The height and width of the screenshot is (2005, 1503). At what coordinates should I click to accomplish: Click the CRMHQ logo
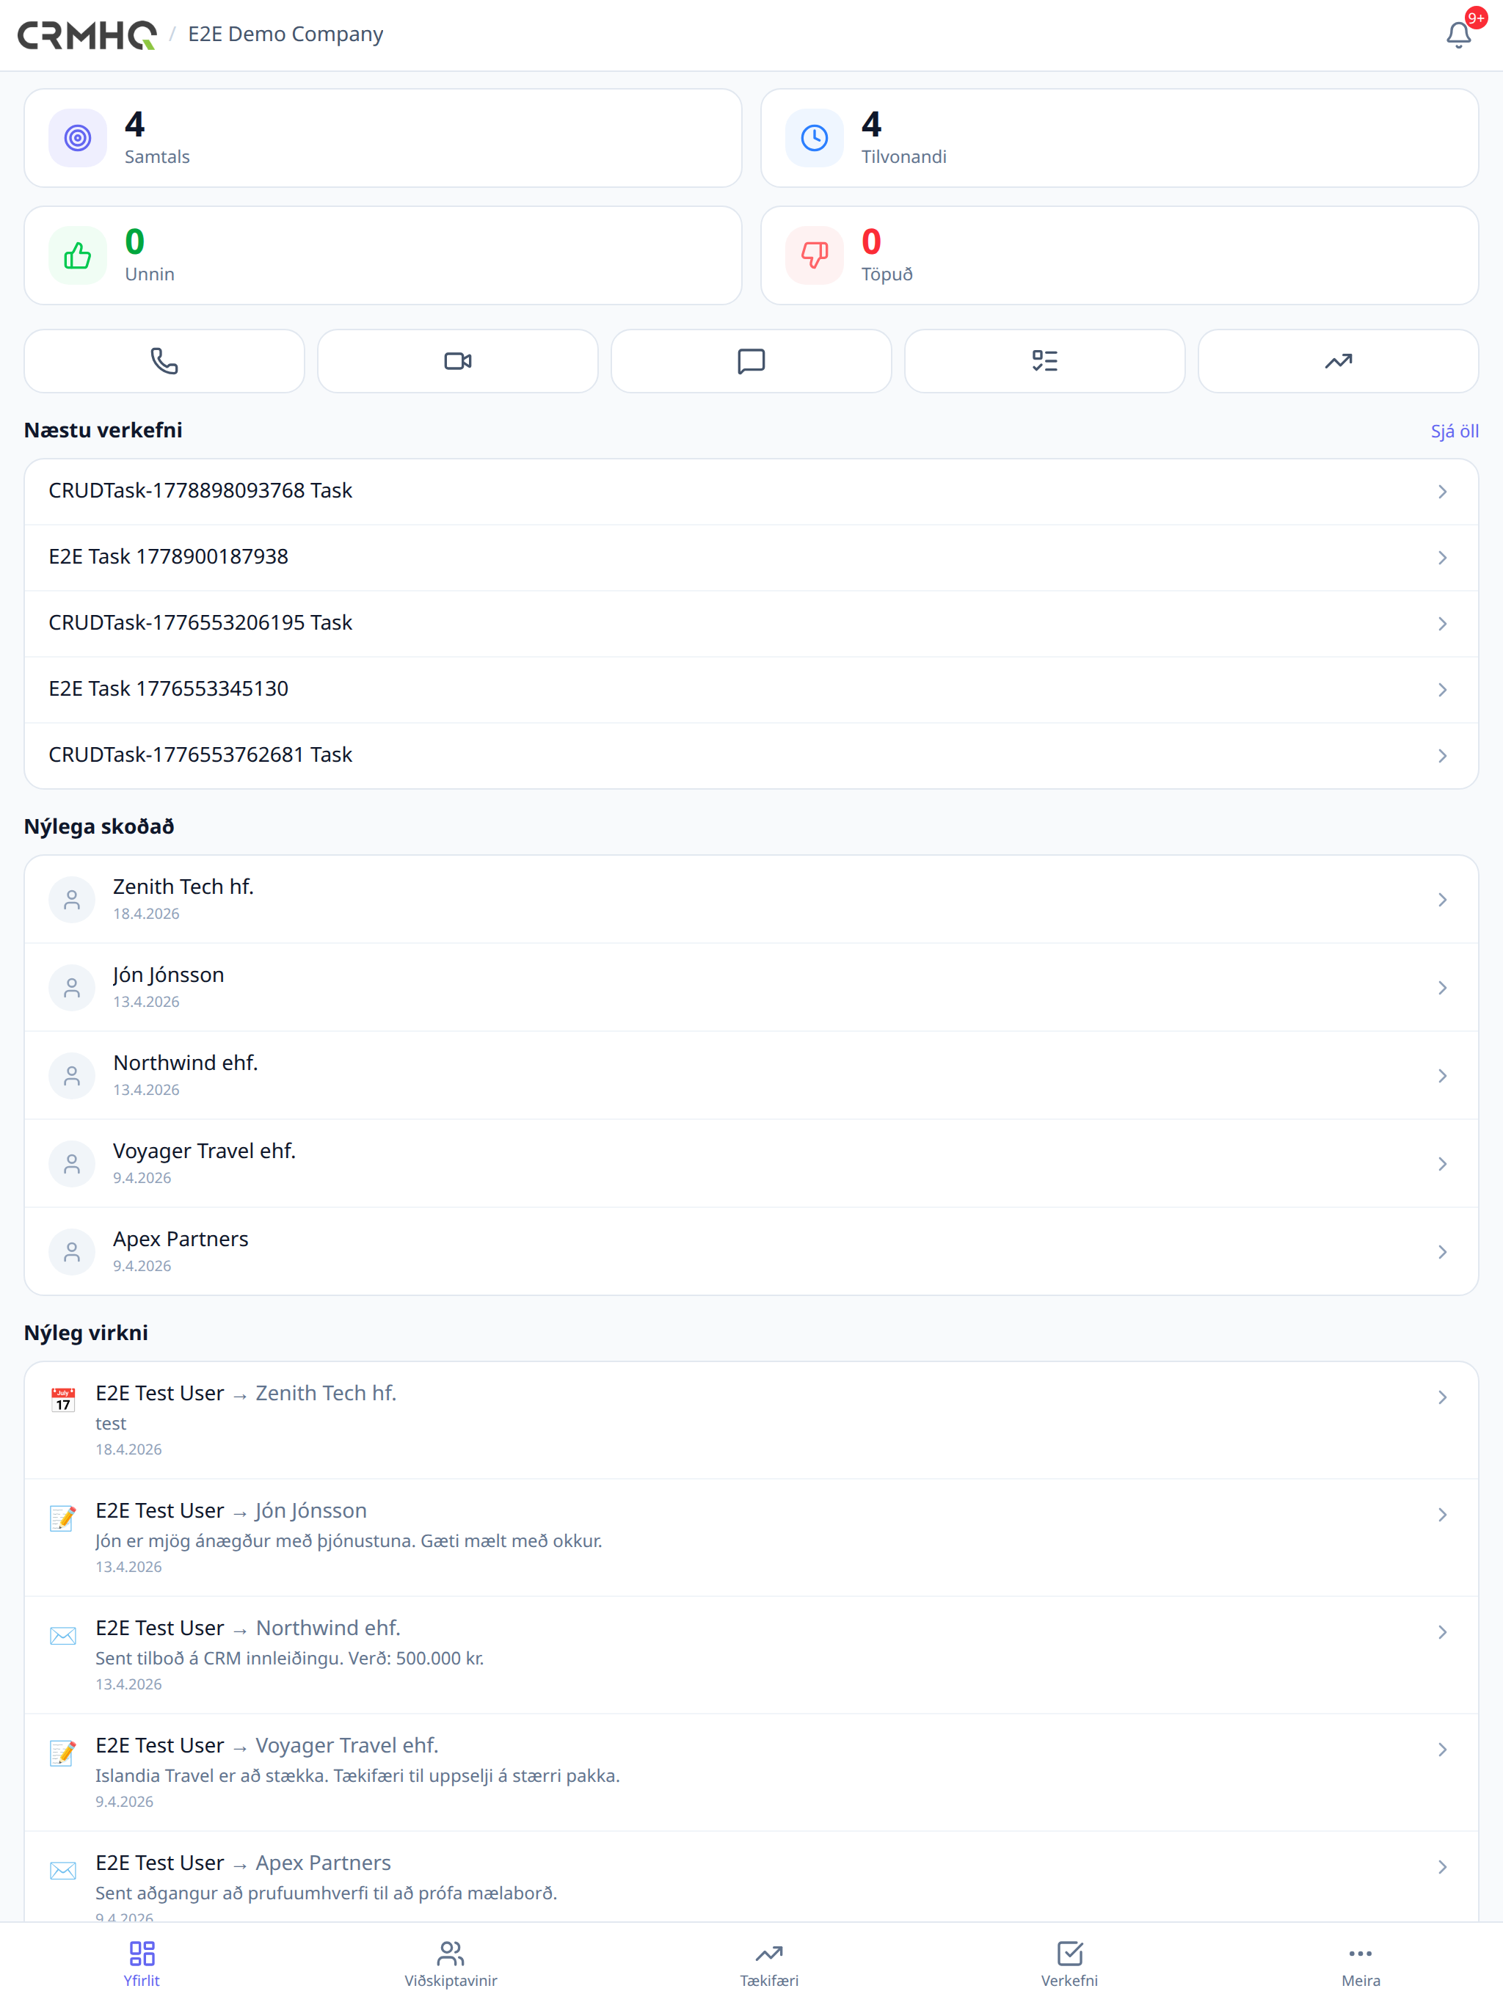coord(87,34)
